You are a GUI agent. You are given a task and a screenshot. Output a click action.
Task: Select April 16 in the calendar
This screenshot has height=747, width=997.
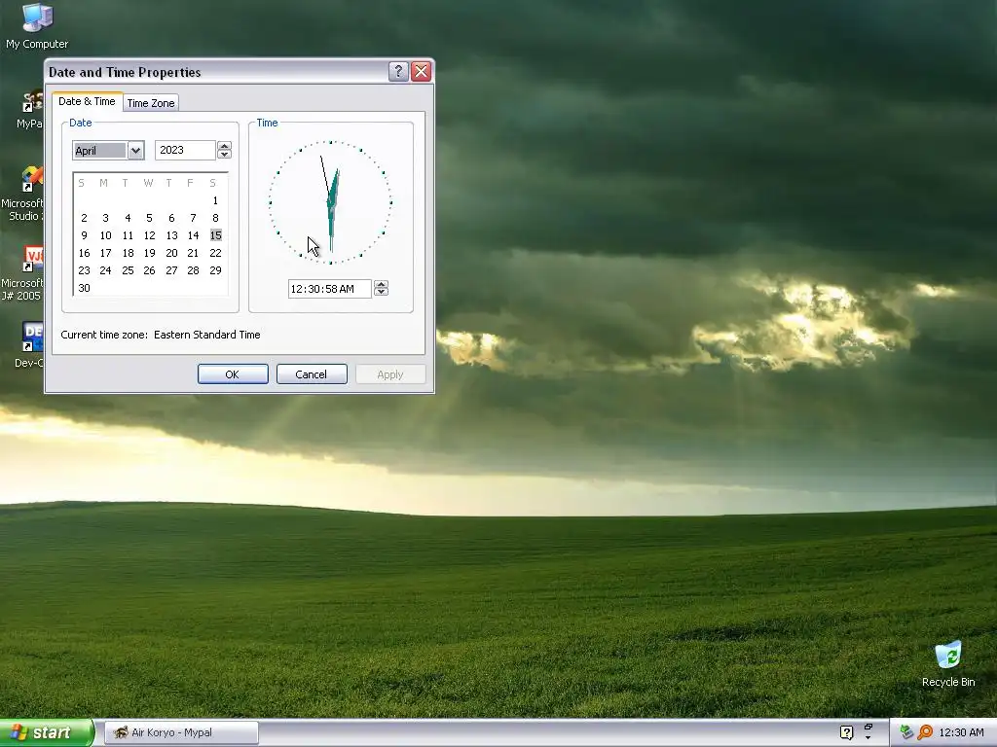point(84,253)
